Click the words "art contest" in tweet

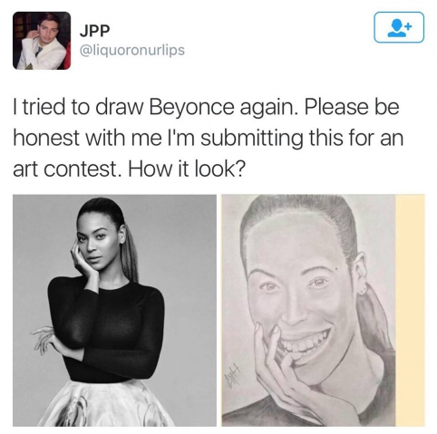click(x=65, y=169)
